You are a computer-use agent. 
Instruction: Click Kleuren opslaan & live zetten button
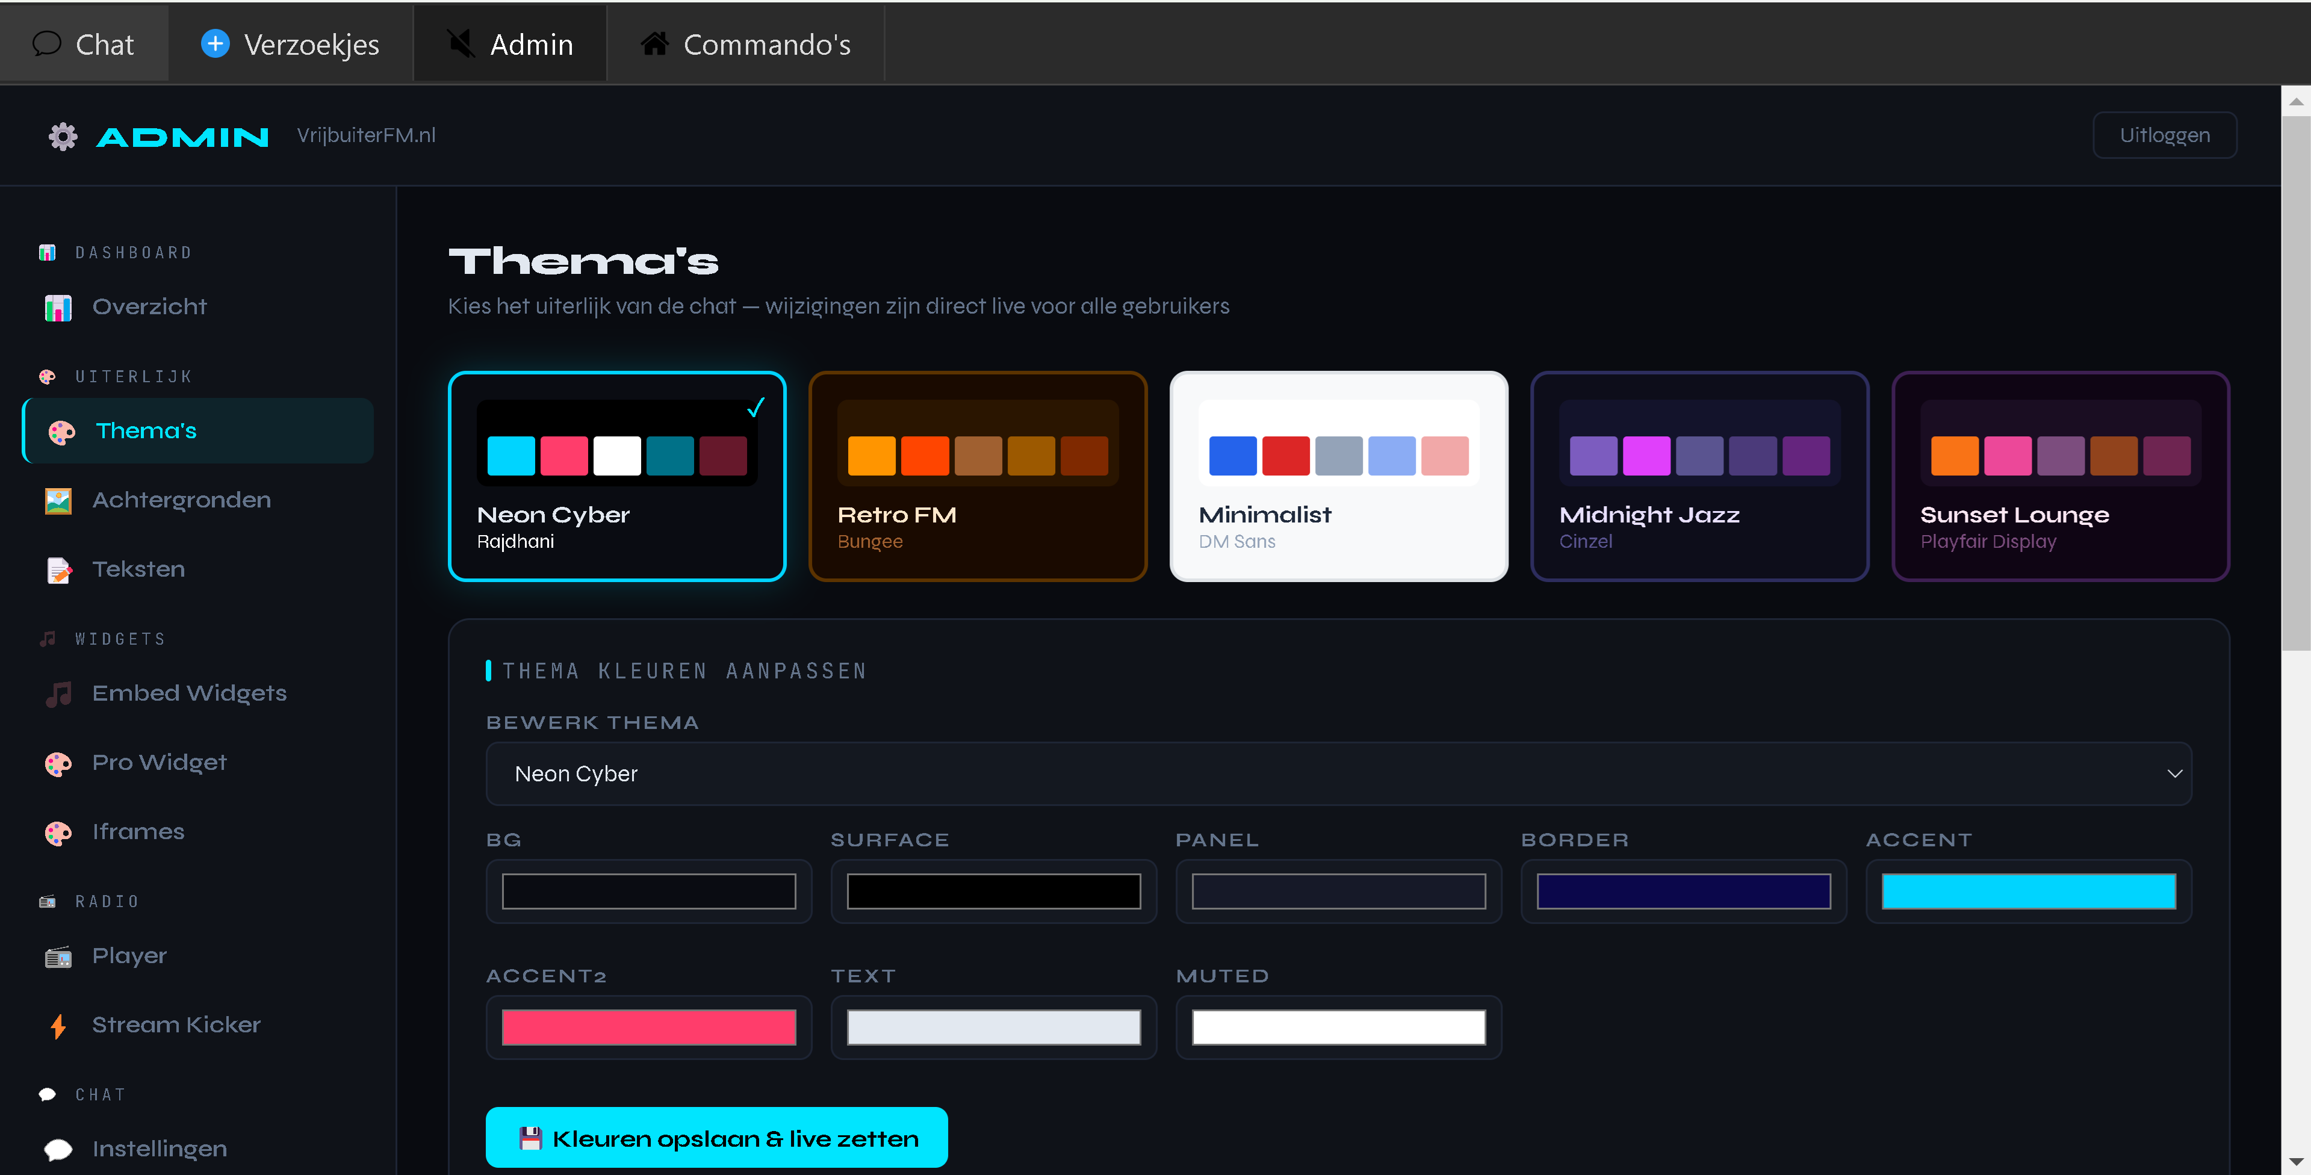coord(716,1137)
